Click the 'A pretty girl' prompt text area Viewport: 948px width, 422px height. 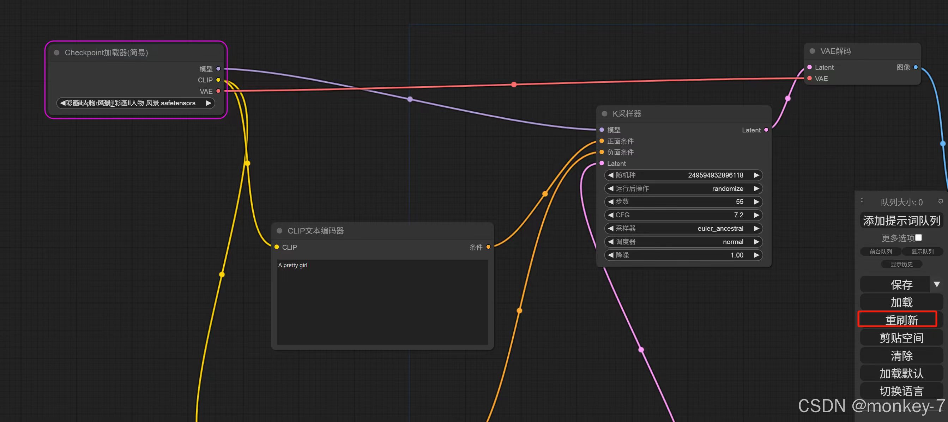coord(382,301)
